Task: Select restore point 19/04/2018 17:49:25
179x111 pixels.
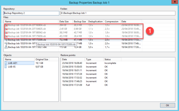Action: tap(72, 81)
